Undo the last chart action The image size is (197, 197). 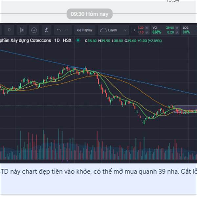pyautogui.click(x=59, y=30)
